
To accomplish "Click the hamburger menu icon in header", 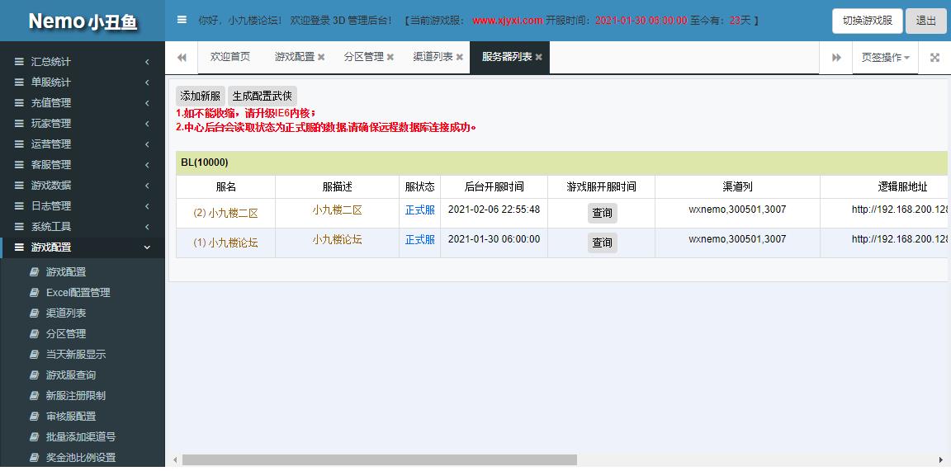I will 182,20.
